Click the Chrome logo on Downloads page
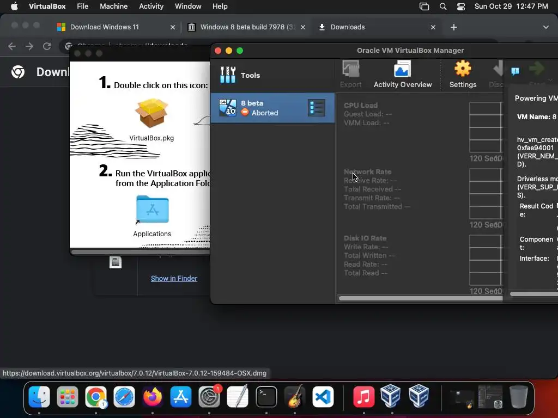Screen dimensions: 558x418 pyautogui.click(x=18, y=72)
